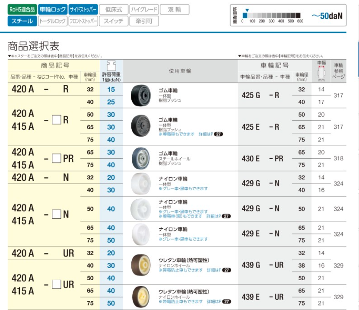The height and width of the screenshot is (310, 359).
Task: Click the サイドストッパー feature badge
Action: (x=83, y=9)
